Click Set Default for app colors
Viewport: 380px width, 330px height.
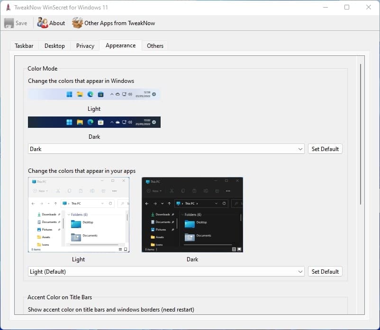coord(325,271)
